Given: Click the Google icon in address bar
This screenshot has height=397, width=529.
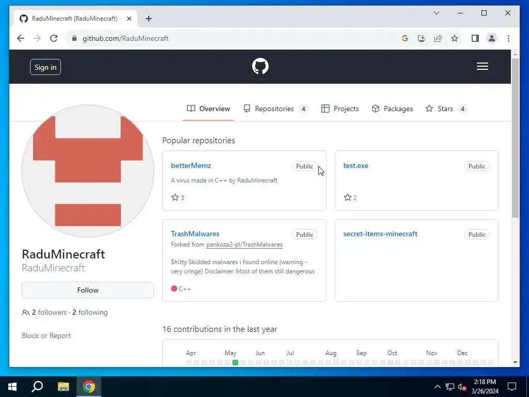Looking at the screenshot, I should coord(405,38).
